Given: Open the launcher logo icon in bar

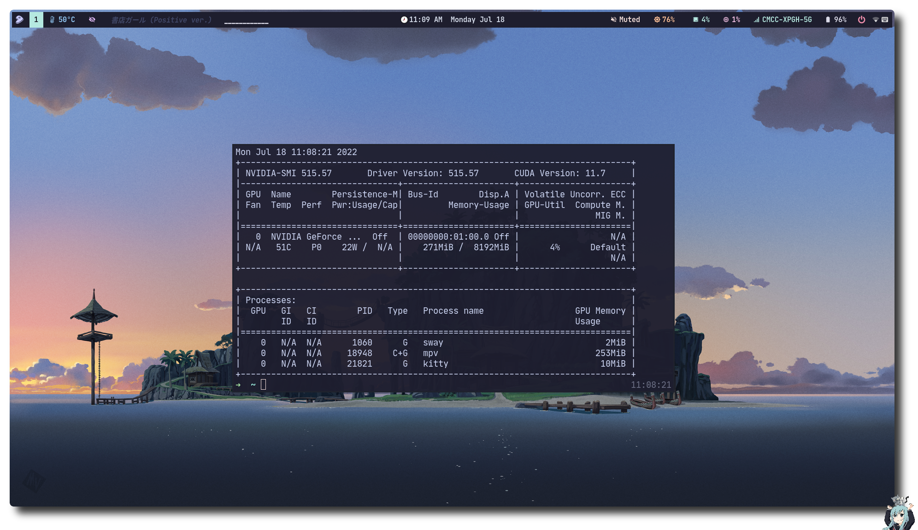Looking at the screenshot, I should click(19, 19).
